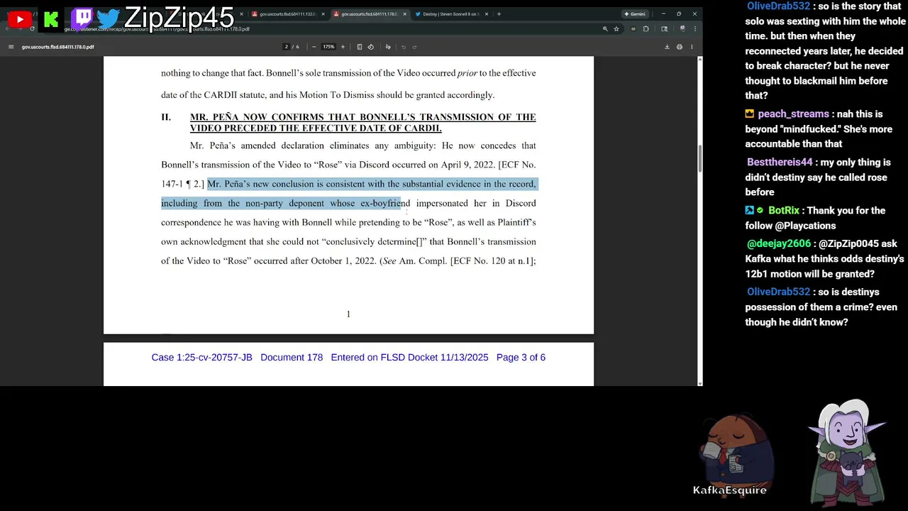This screenshot has width=908, height=511.
Task: Click the PDF page number field
Action: tap(287, 47)
